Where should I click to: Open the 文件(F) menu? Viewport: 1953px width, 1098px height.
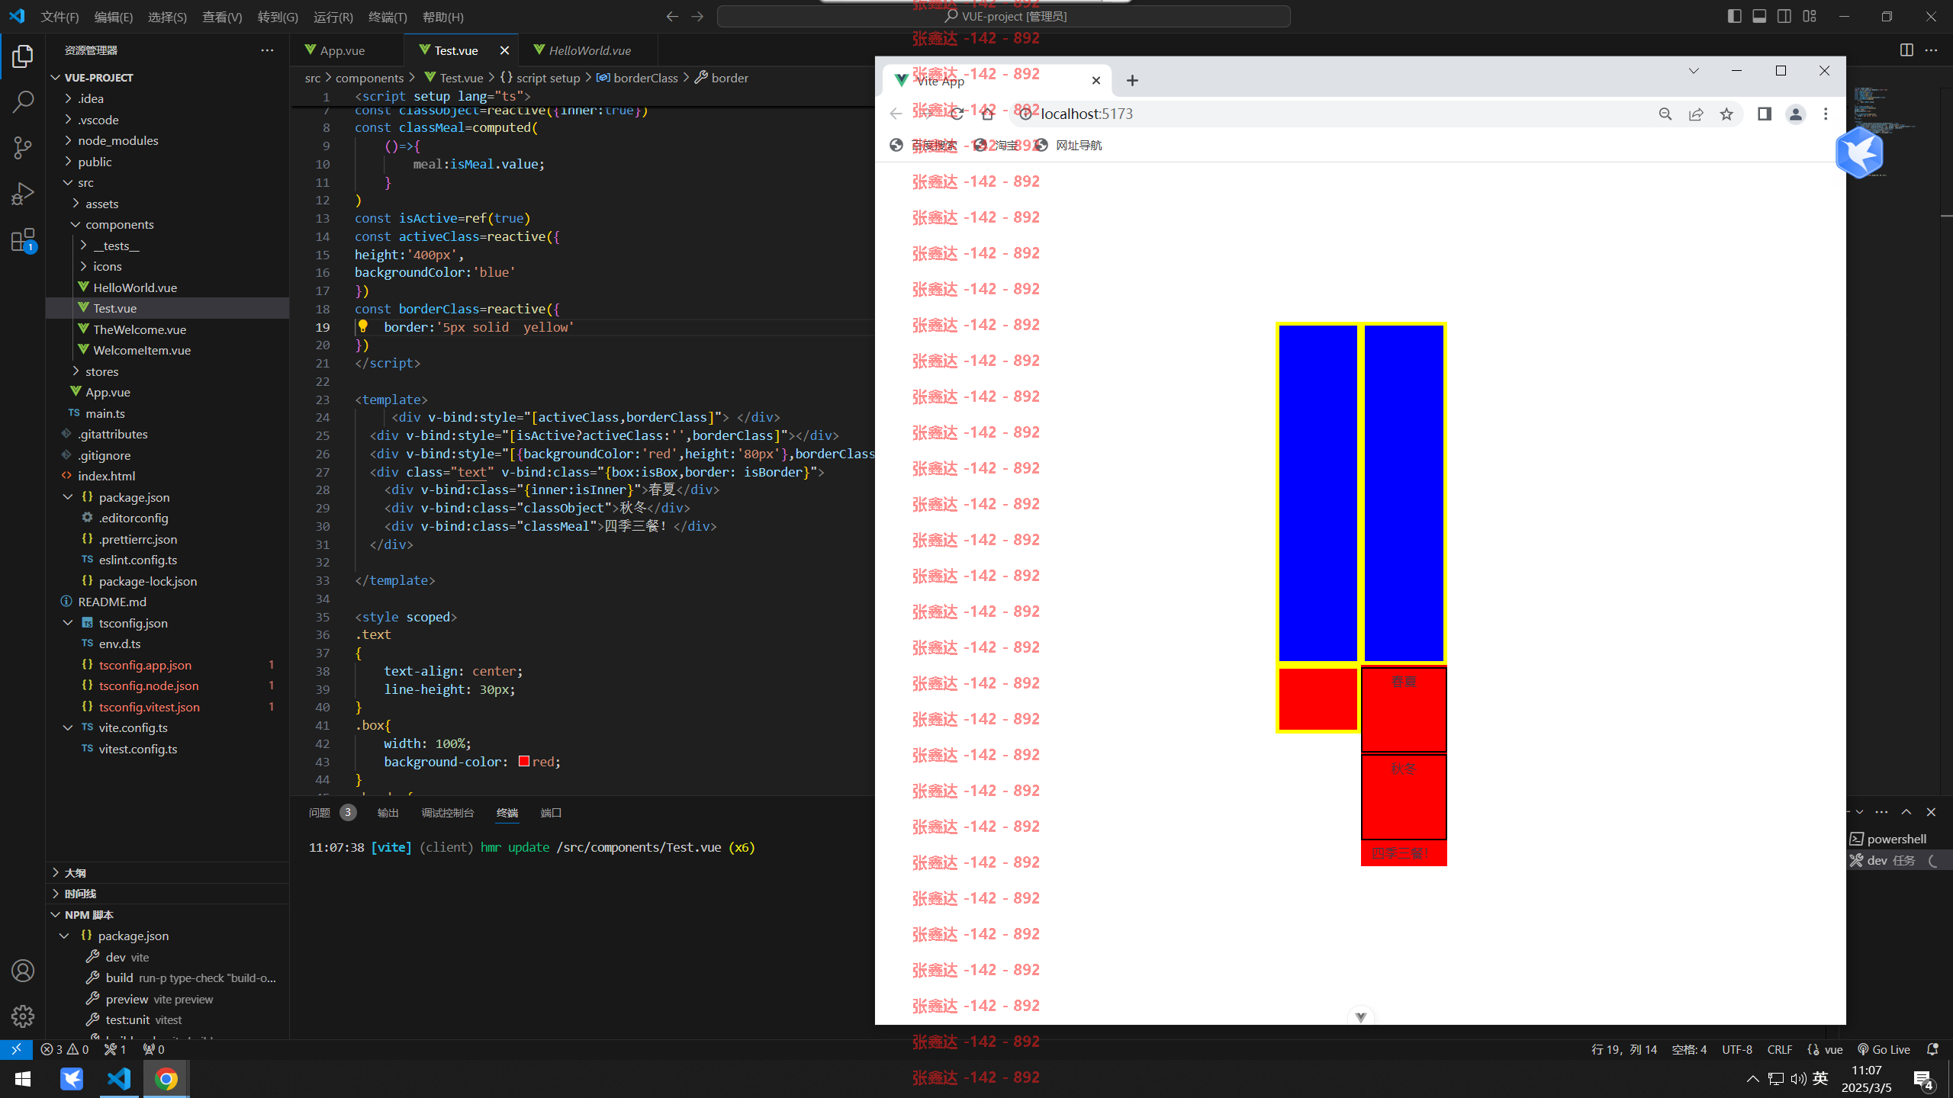(60, 16)
